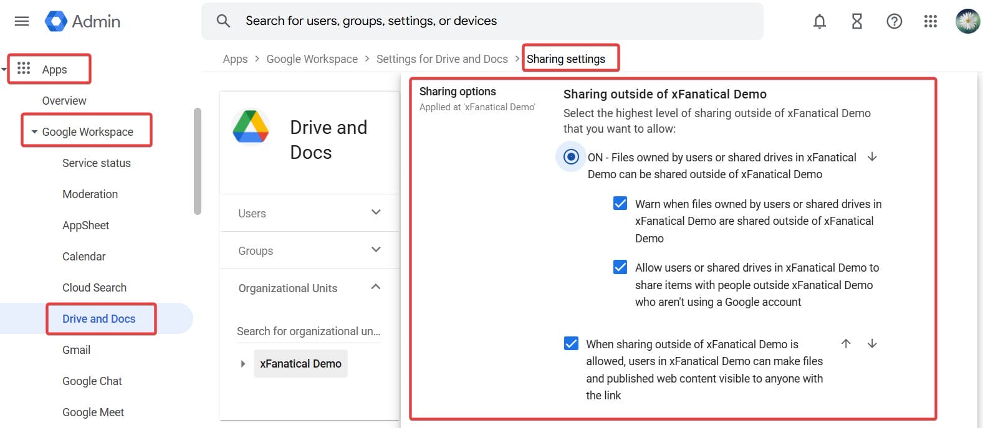Go to Google Workspace breadcrumb link
983x428 pixels.
coord(312,59)
